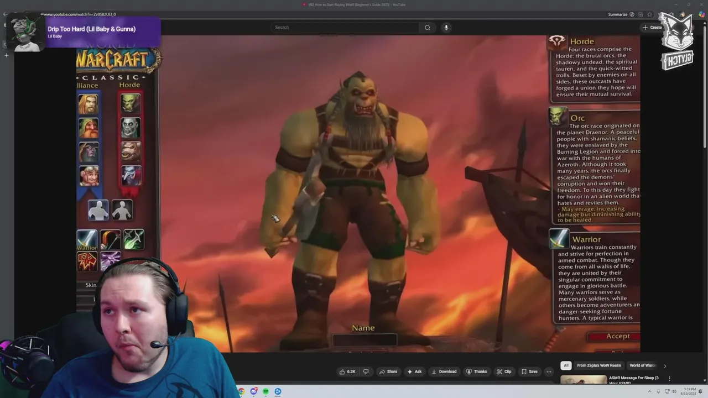Select the Tauren race portrait
The image size is (708, 398).
click(131, 152)
